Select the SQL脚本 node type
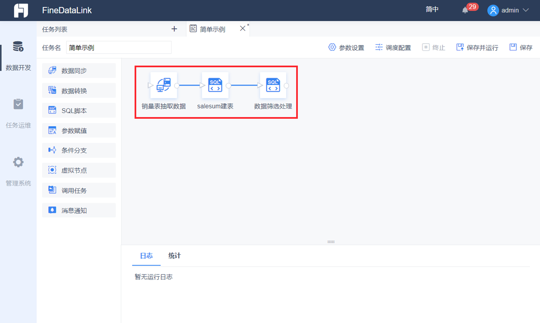 [79, 110]
